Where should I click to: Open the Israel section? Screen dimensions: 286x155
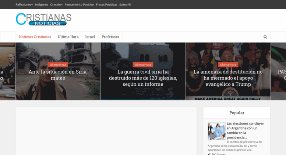coord(90,37)
